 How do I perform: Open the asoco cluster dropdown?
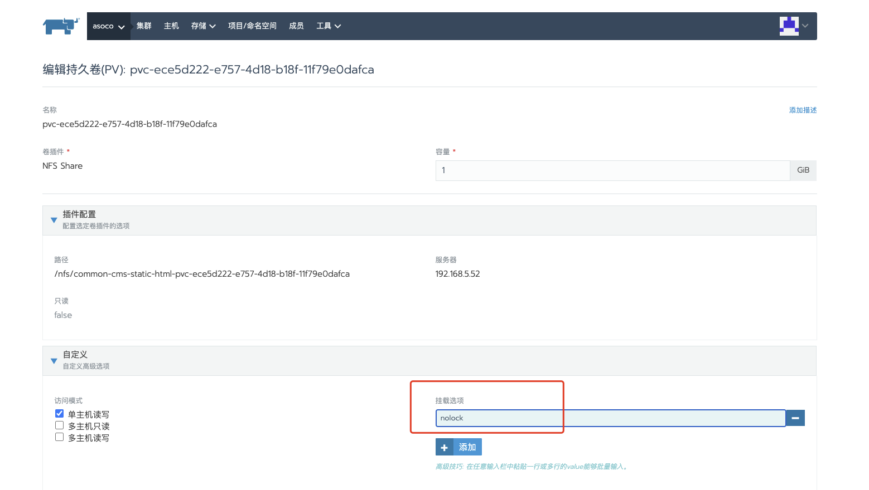(x=109, y=26)
